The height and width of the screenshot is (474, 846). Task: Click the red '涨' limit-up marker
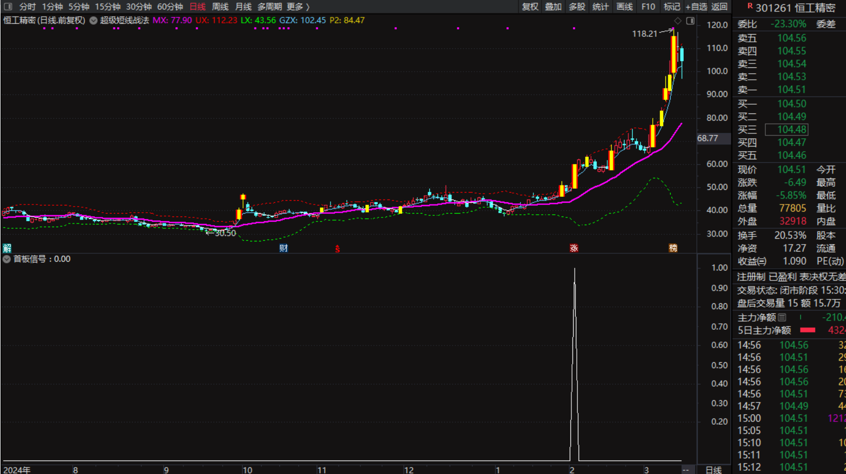tap(574, 248)
